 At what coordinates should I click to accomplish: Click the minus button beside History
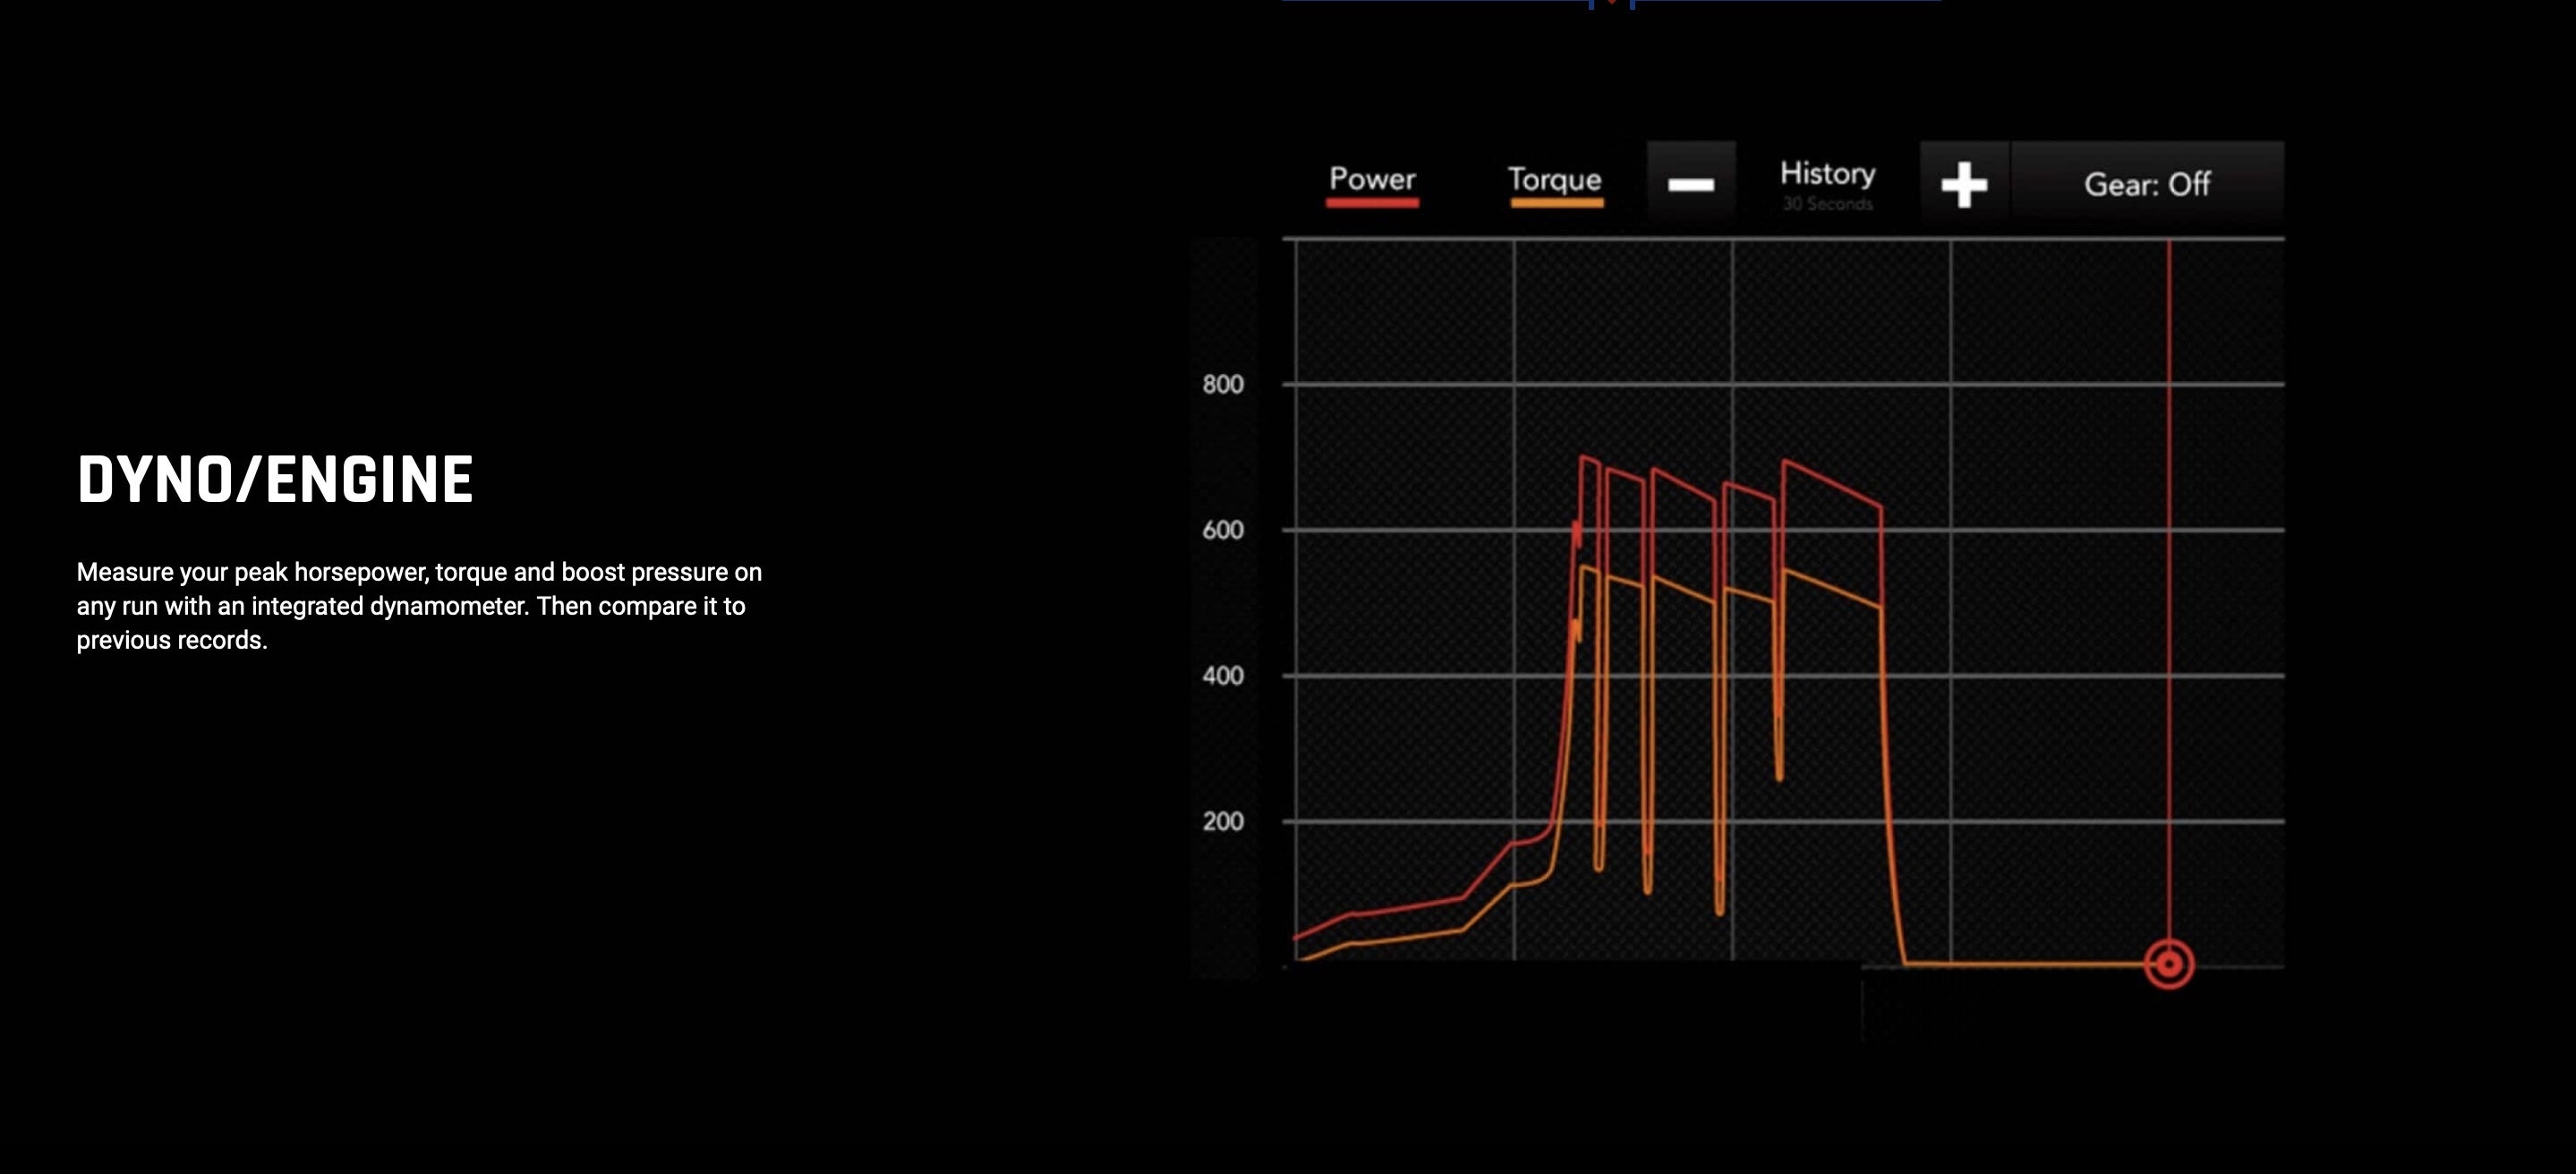coord(1691,184)
